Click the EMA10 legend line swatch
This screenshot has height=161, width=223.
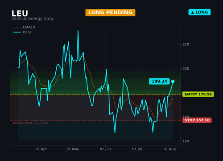[x=17, y=27]
